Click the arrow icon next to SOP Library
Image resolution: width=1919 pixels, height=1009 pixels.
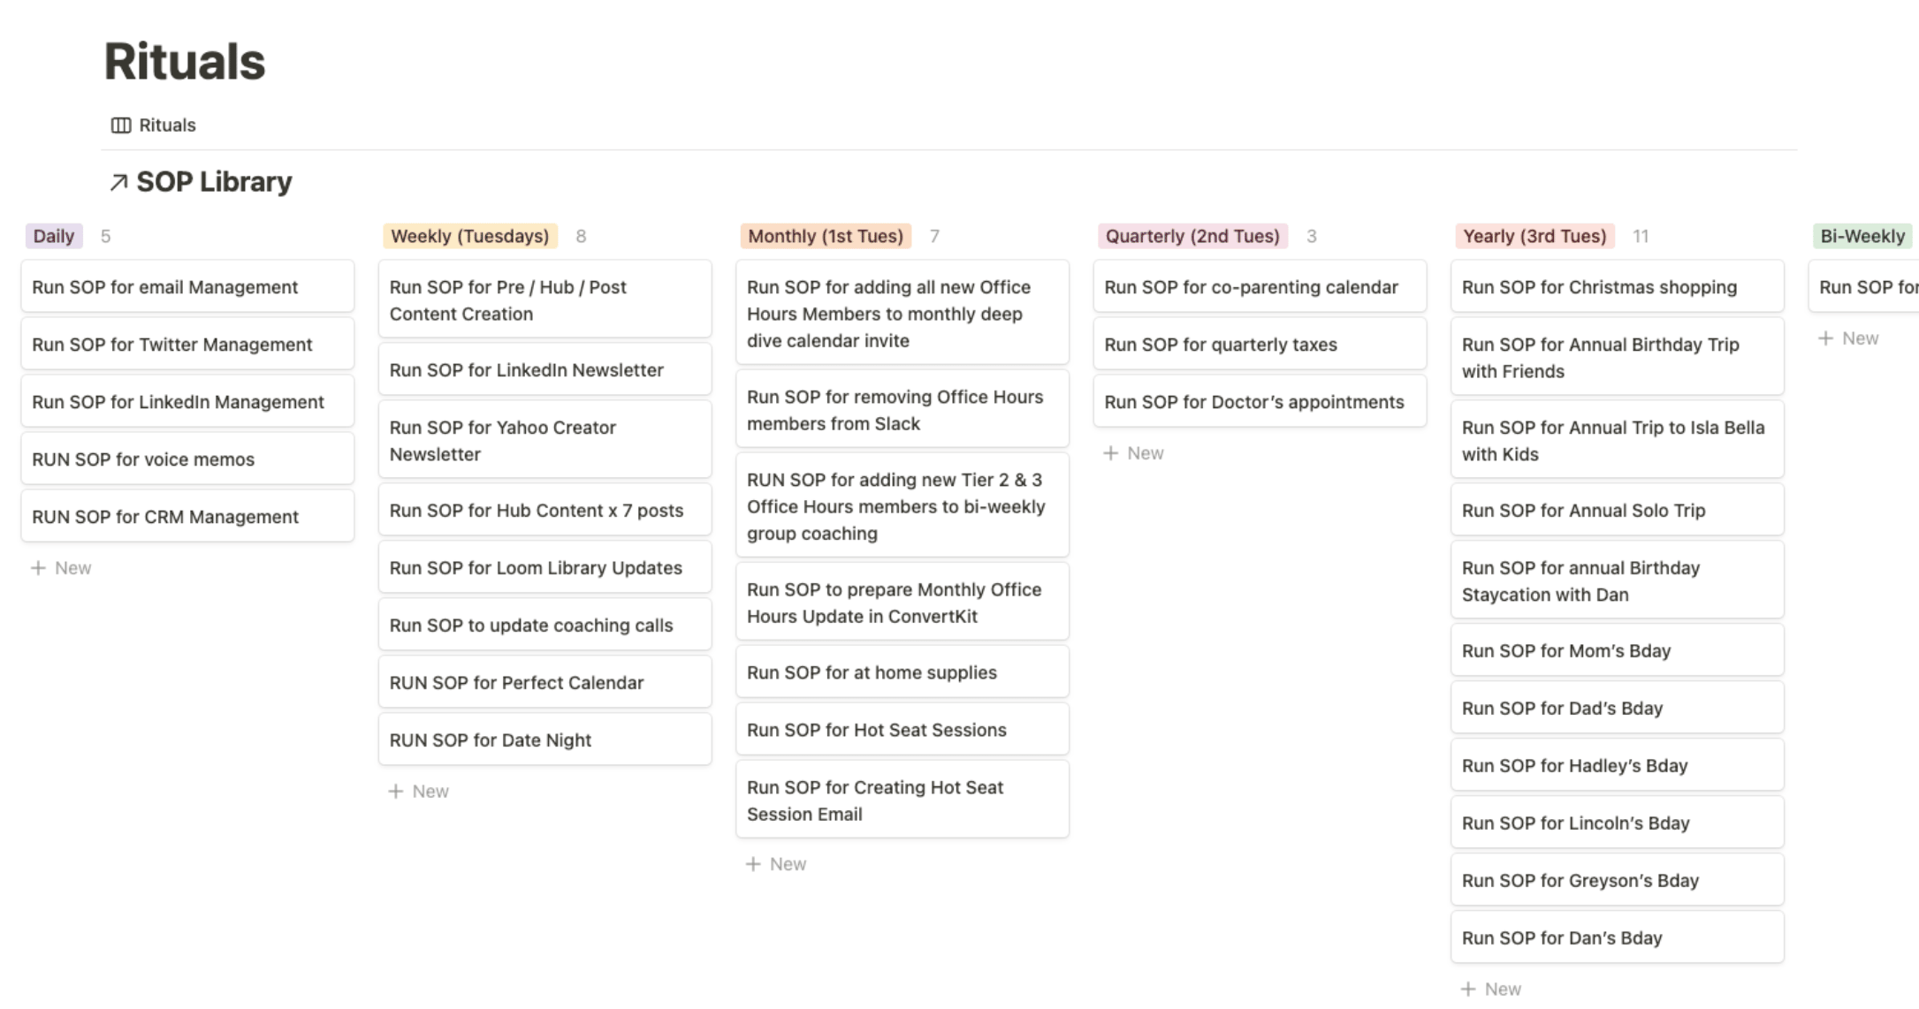(x=118, y=182)
